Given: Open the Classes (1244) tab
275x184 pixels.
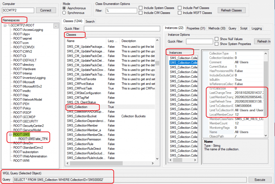Looking at the screenshot, I should pyautogui.click(x=73, y=21).
